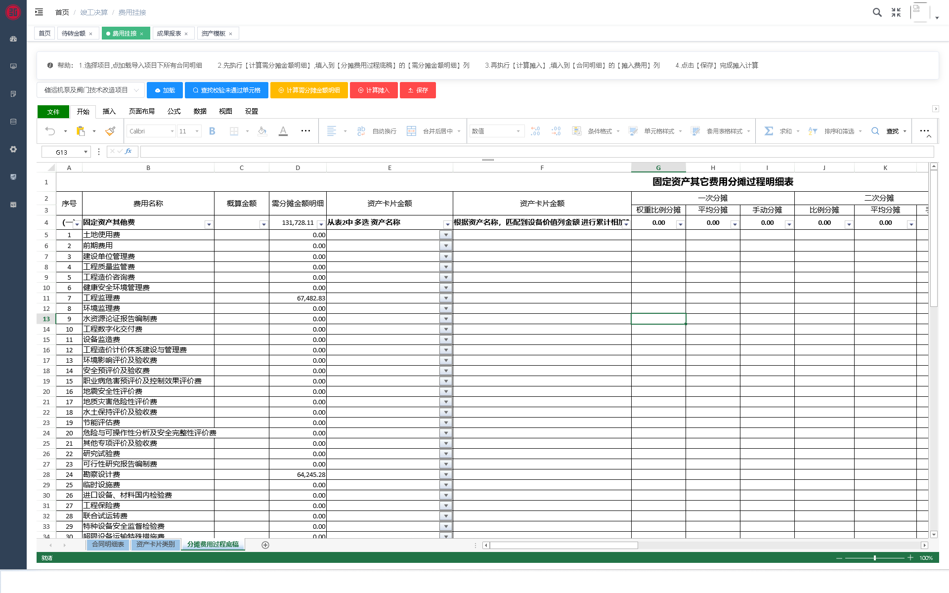Click the red 保存 save button
Viewport: 949px width, 593px height.
418,90
